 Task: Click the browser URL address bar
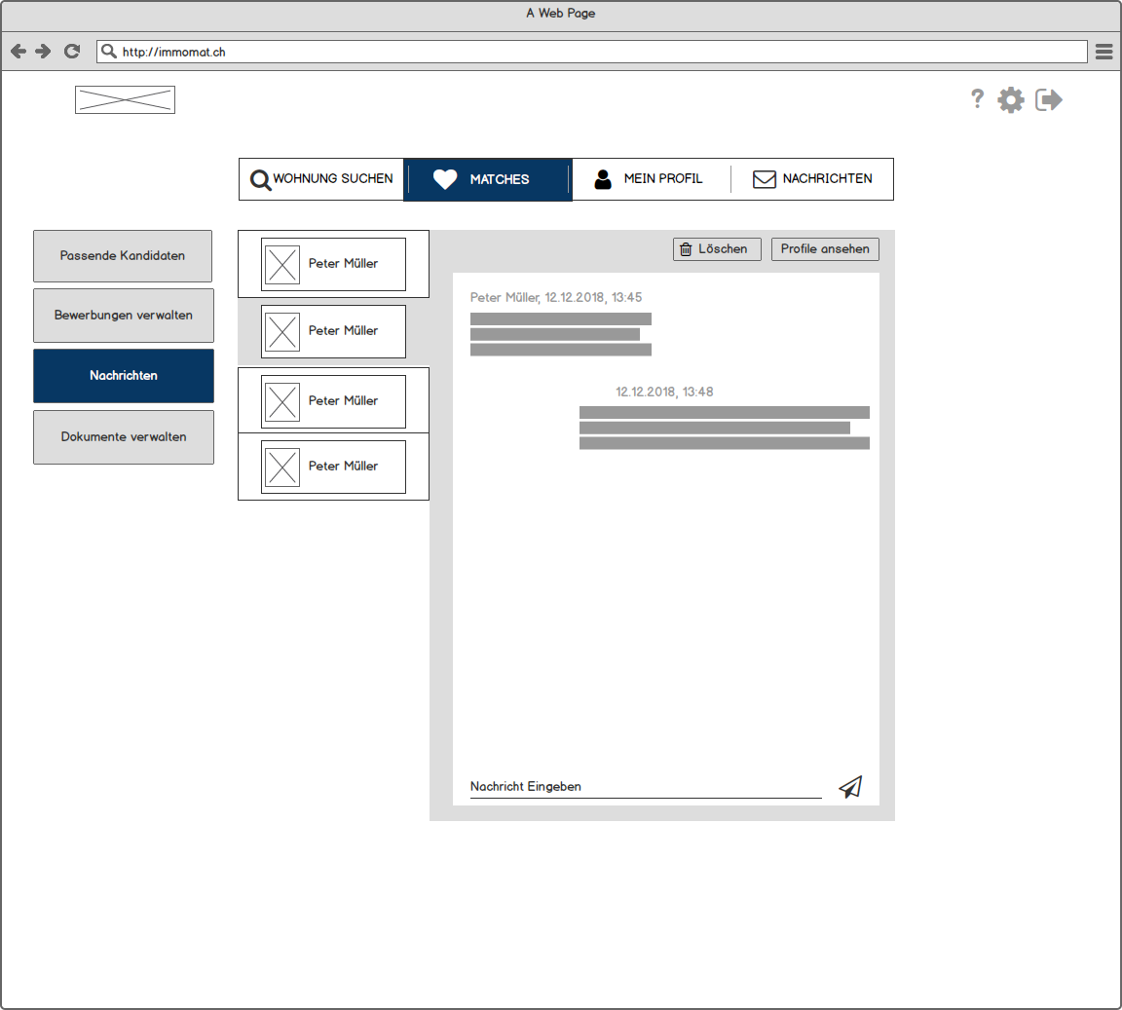point(592,52)
